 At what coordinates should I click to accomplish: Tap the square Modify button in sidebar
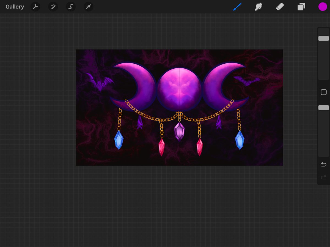pos(324,92)
